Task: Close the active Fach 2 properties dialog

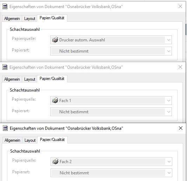Action: click(x=181, y=128)
